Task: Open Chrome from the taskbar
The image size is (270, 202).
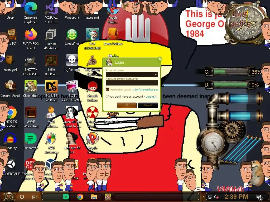Action: 80,197
